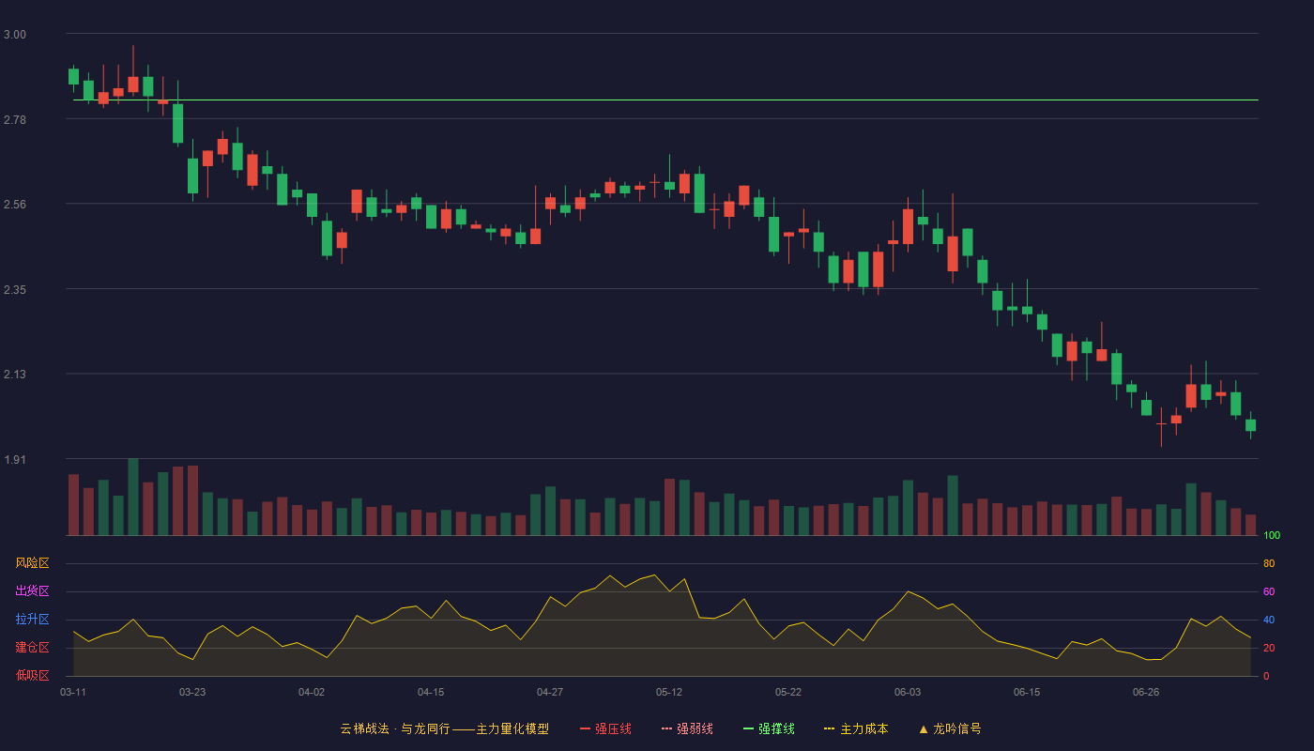The height and width of the screenshot is (751, 1314).
Task: Click the 03-11 date axis label
Action: point(73,692)
